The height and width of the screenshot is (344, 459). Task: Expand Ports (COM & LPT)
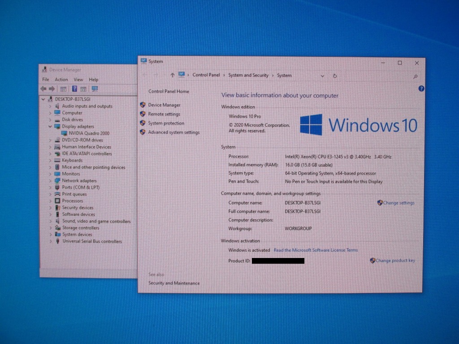tap(50, 187)
